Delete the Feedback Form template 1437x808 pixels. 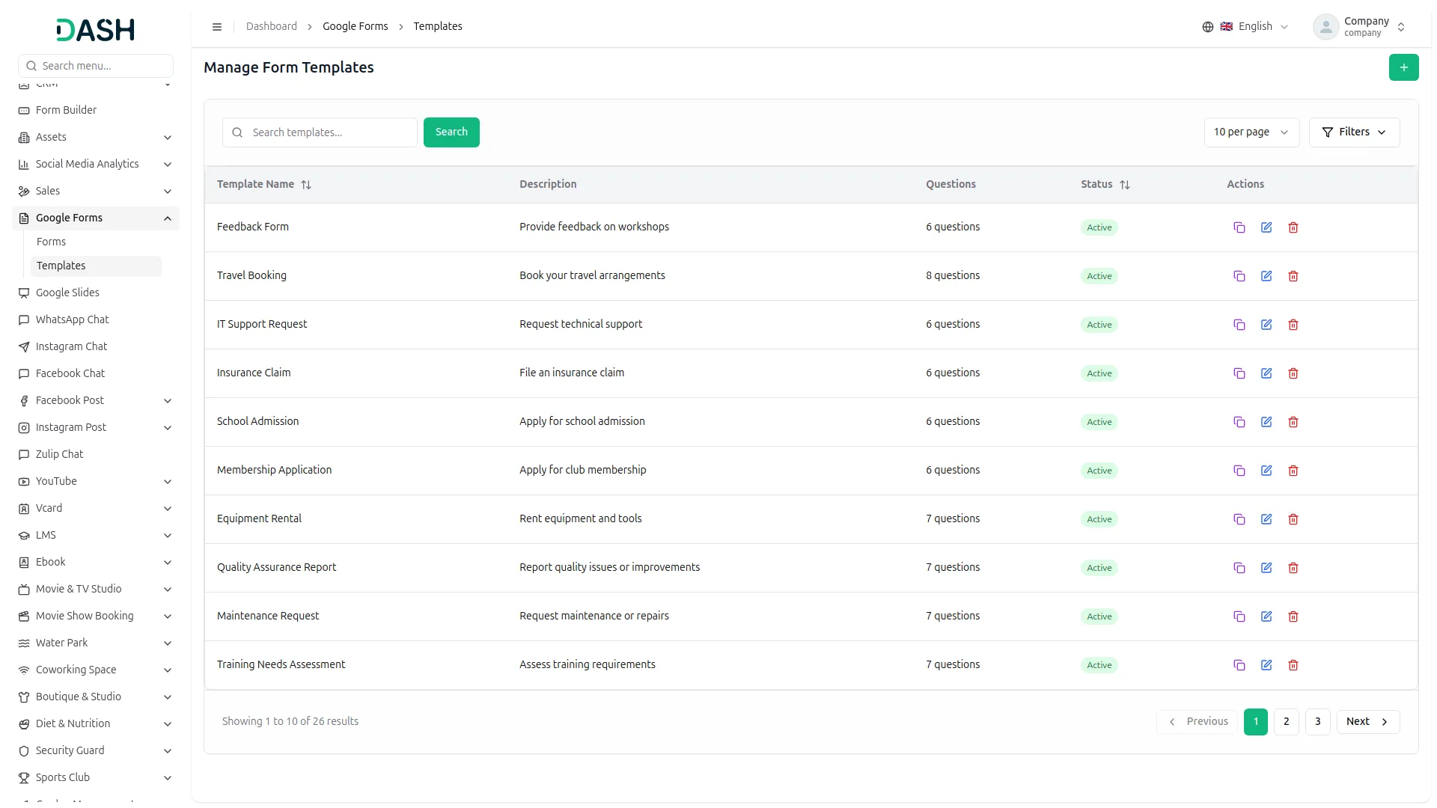coord(1293,227)
